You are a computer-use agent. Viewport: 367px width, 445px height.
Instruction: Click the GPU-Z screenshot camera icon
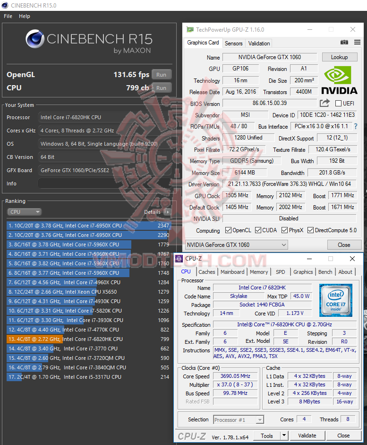pyautogui.click(x=344, y=42)
